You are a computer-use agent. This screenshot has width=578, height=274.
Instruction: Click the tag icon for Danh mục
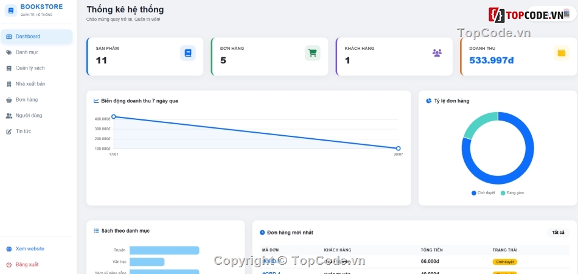(9, 52)
